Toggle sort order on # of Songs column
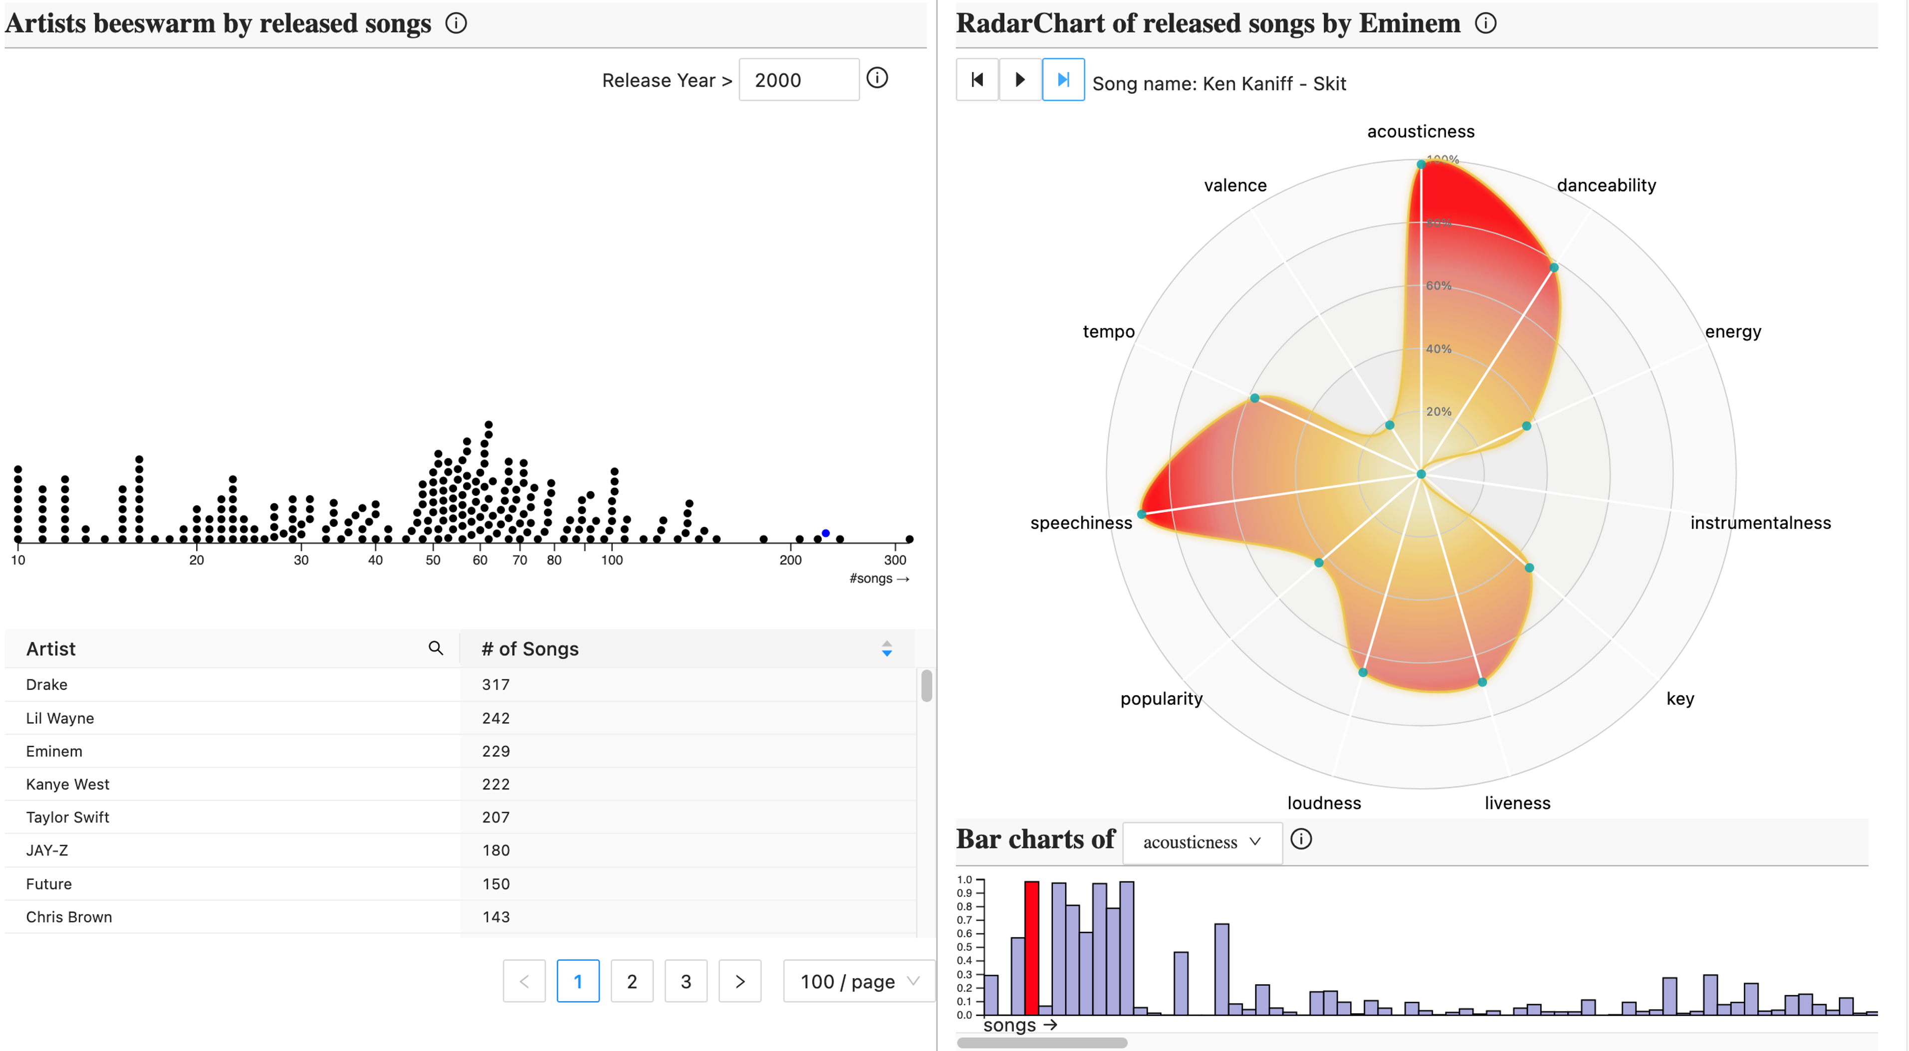 [886, 649]
